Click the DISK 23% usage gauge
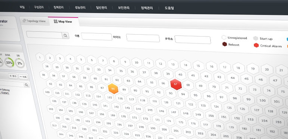 pyautogui.click(x=9, y=62)
